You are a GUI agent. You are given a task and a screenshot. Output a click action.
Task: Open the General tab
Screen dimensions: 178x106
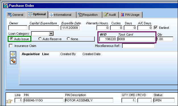click(x=16, y=15)
